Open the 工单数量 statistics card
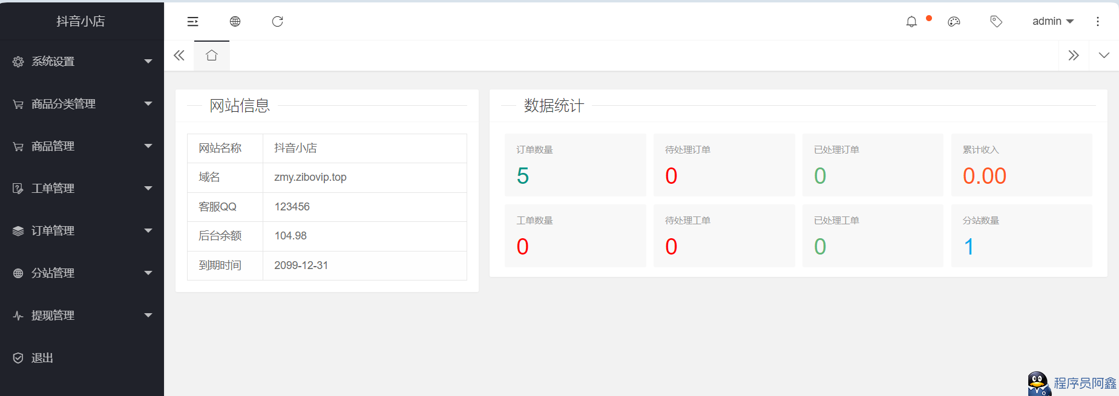This screenshot has height=396, width=1119. tap(575, 236)
